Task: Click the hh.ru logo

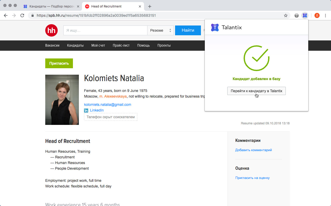Action: click(51, 30)
